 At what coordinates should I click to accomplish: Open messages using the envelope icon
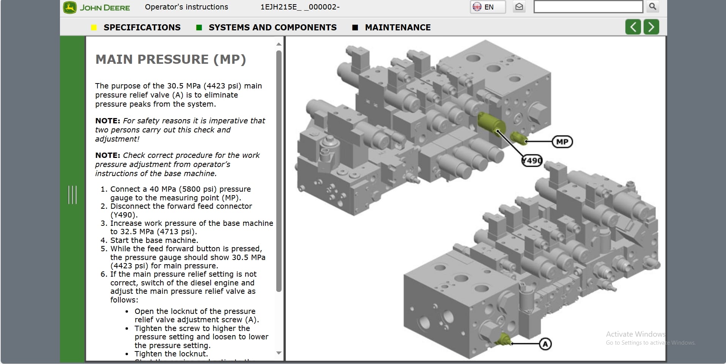(x=519, y=6)
